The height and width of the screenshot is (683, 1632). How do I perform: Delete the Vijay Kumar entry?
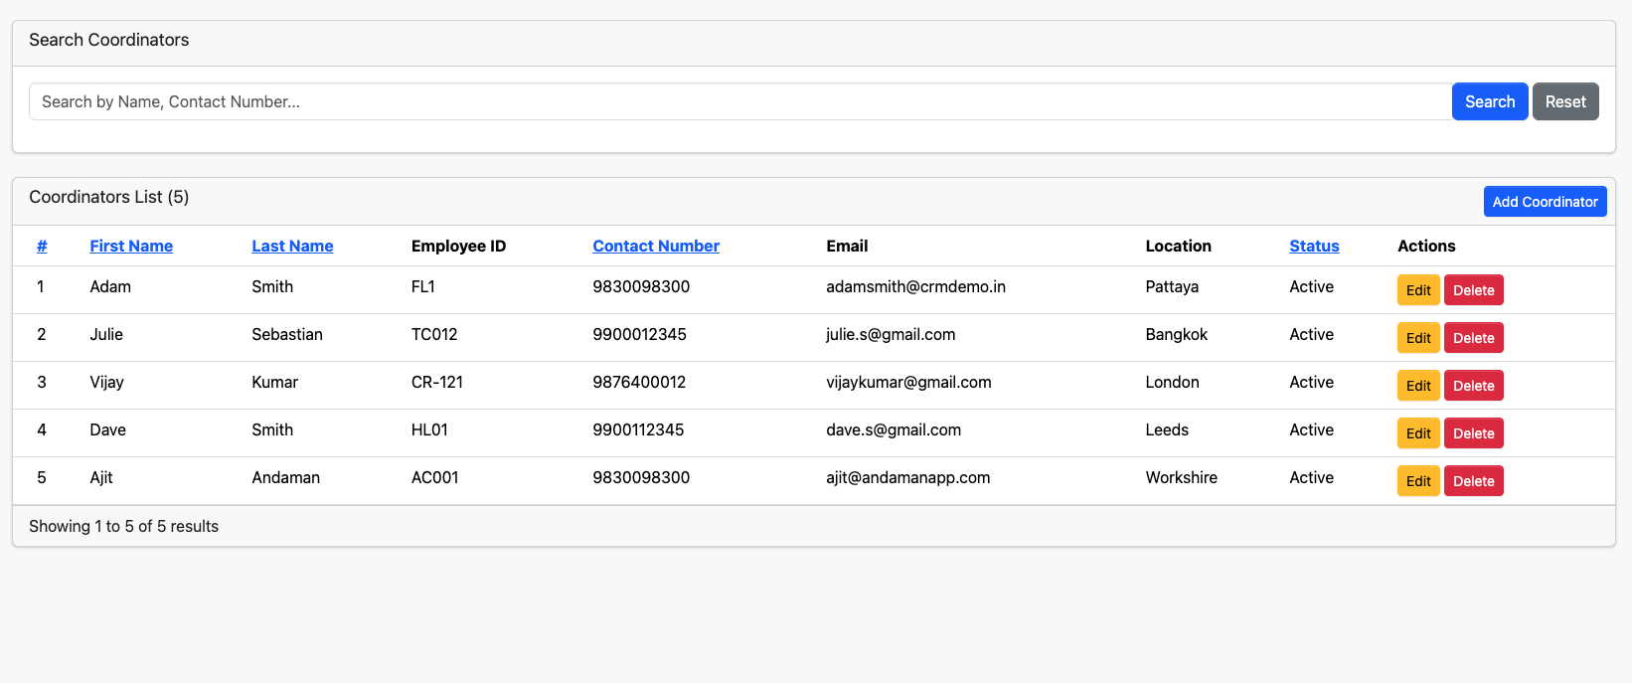coord(1473,386)
